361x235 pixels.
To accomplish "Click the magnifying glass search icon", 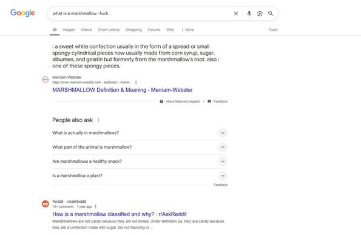I will pyautogui.click(x=271, y=13).
